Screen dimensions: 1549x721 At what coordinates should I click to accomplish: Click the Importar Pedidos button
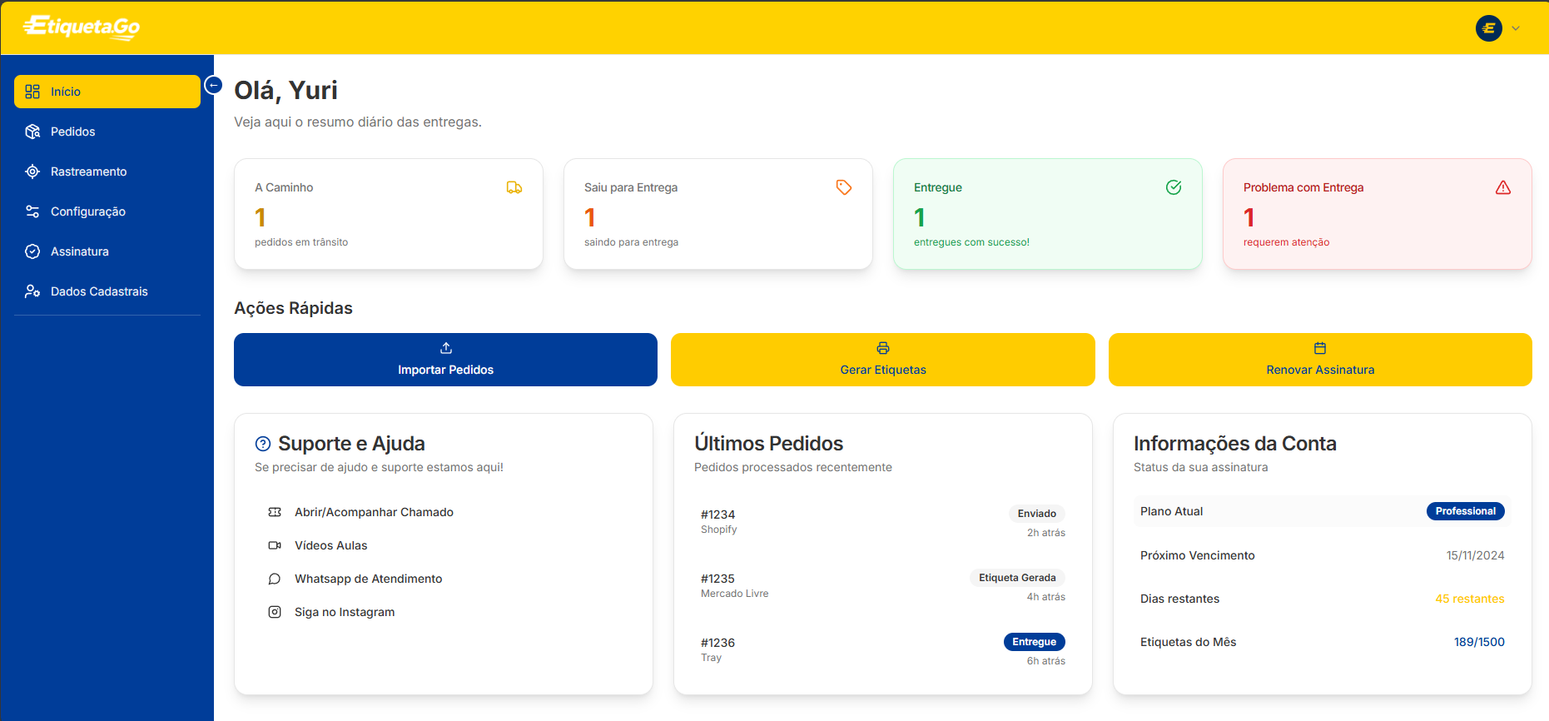pos(445,360)
